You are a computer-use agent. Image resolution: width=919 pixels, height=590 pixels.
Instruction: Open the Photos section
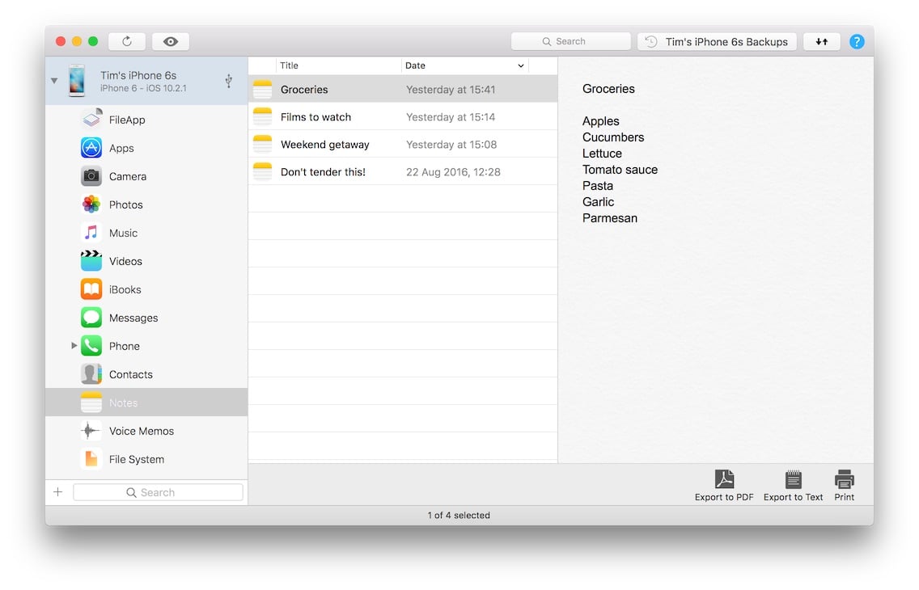[x=126, y=204]
